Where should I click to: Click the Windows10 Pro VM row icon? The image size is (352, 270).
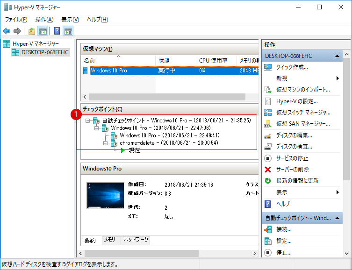tap(85, 71)
